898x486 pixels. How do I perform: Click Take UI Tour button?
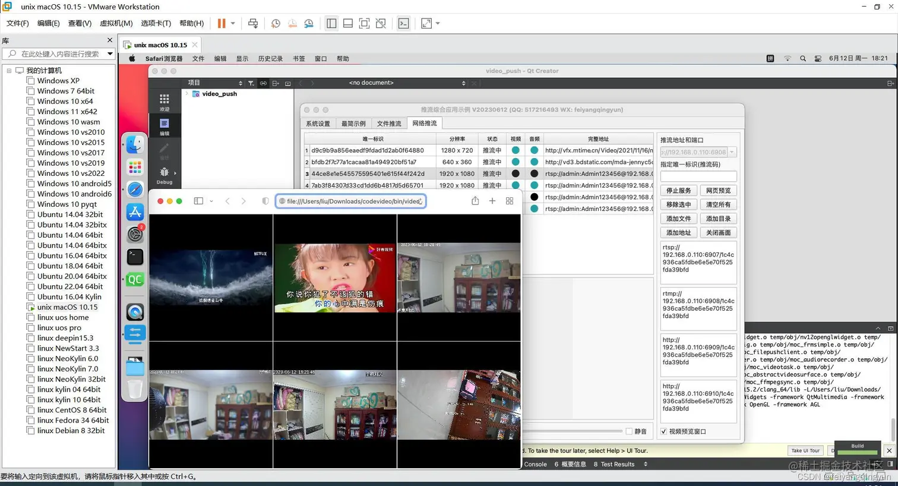[x=805, y=451]
